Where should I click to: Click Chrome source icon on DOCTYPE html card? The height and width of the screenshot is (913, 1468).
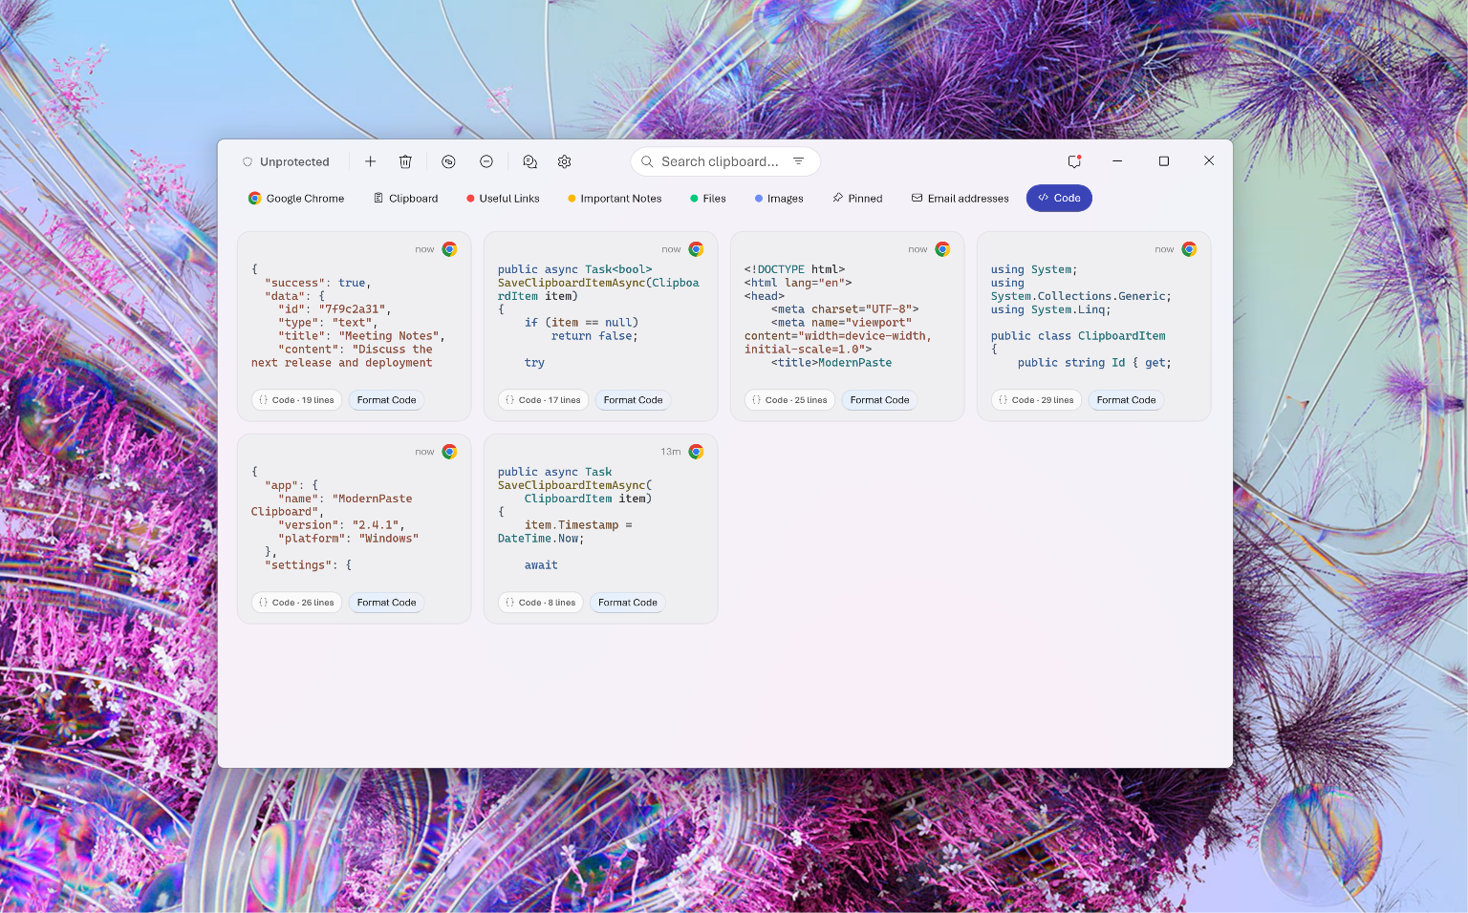pos(942,249)
